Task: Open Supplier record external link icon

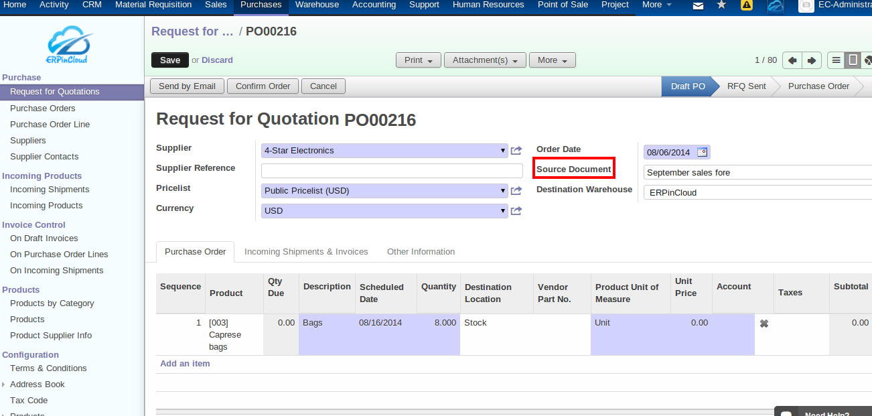Action: click(516, 151)
